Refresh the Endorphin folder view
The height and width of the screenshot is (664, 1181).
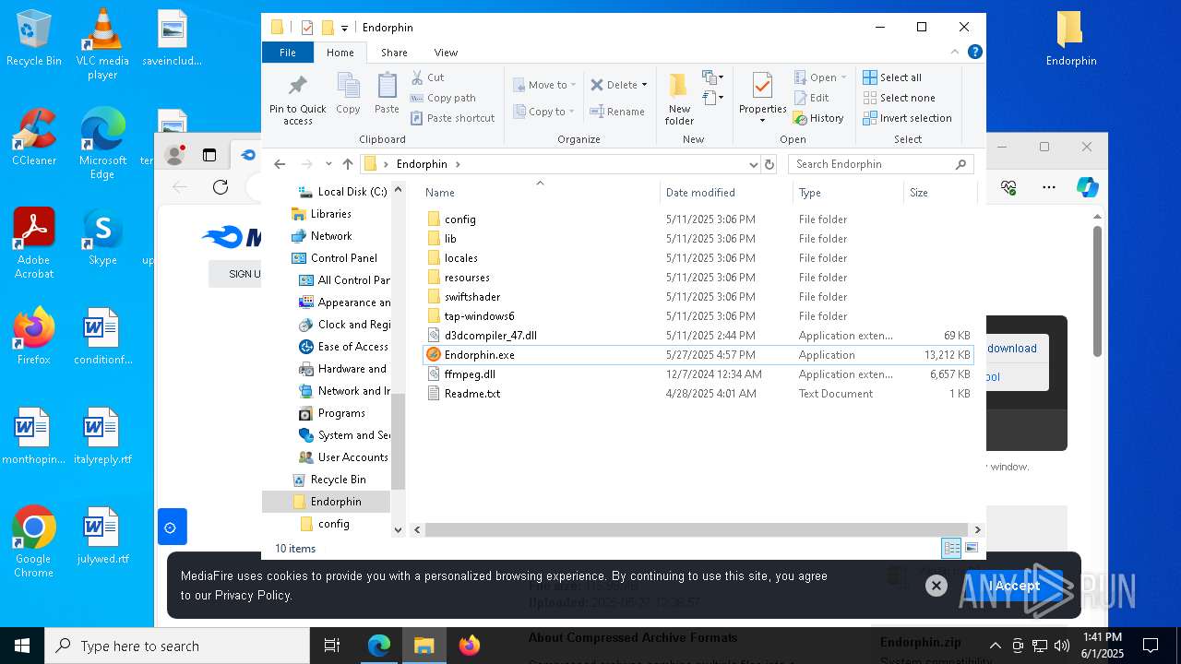769,164
